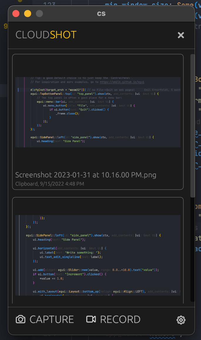Click the CAPTURE camera button
Screen dimensions: 201x340
click(45, 319)
